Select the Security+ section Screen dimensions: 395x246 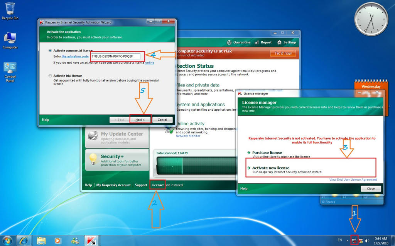(117, 160)
